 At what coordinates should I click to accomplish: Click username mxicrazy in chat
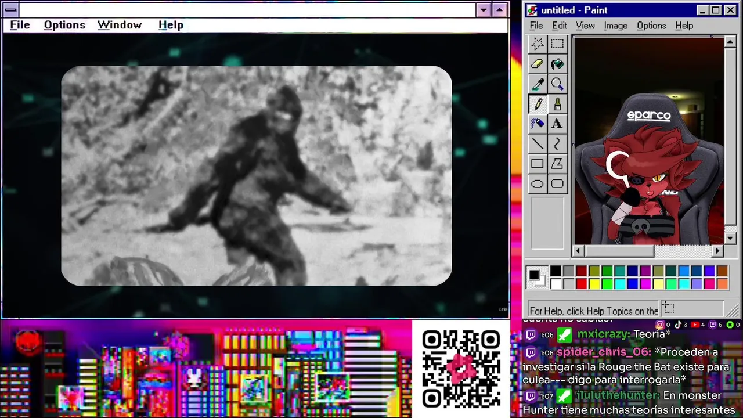coord(604,334)
